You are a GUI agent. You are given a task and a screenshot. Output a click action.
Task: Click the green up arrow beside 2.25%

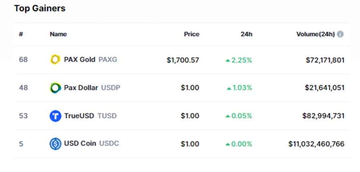click(x=228, y=60)
